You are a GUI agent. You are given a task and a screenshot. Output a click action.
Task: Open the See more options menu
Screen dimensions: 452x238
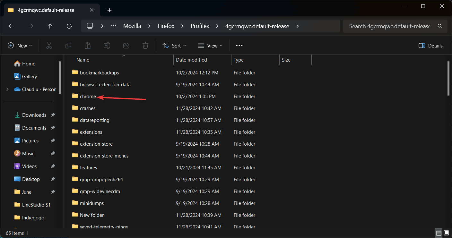click(x=239, y=46)
